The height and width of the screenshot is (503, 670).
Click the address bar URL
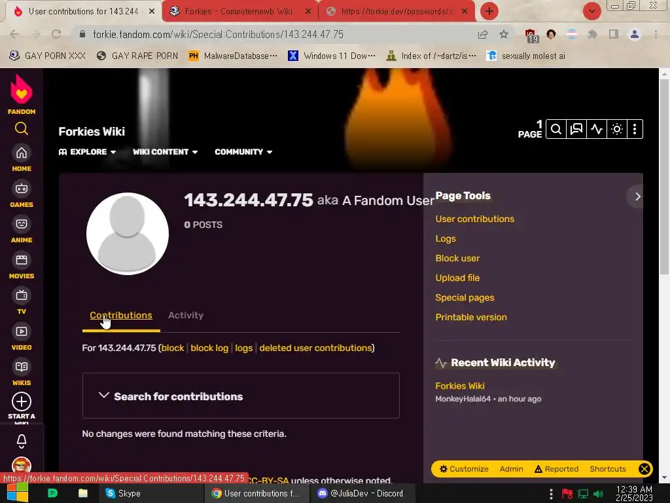218,34
